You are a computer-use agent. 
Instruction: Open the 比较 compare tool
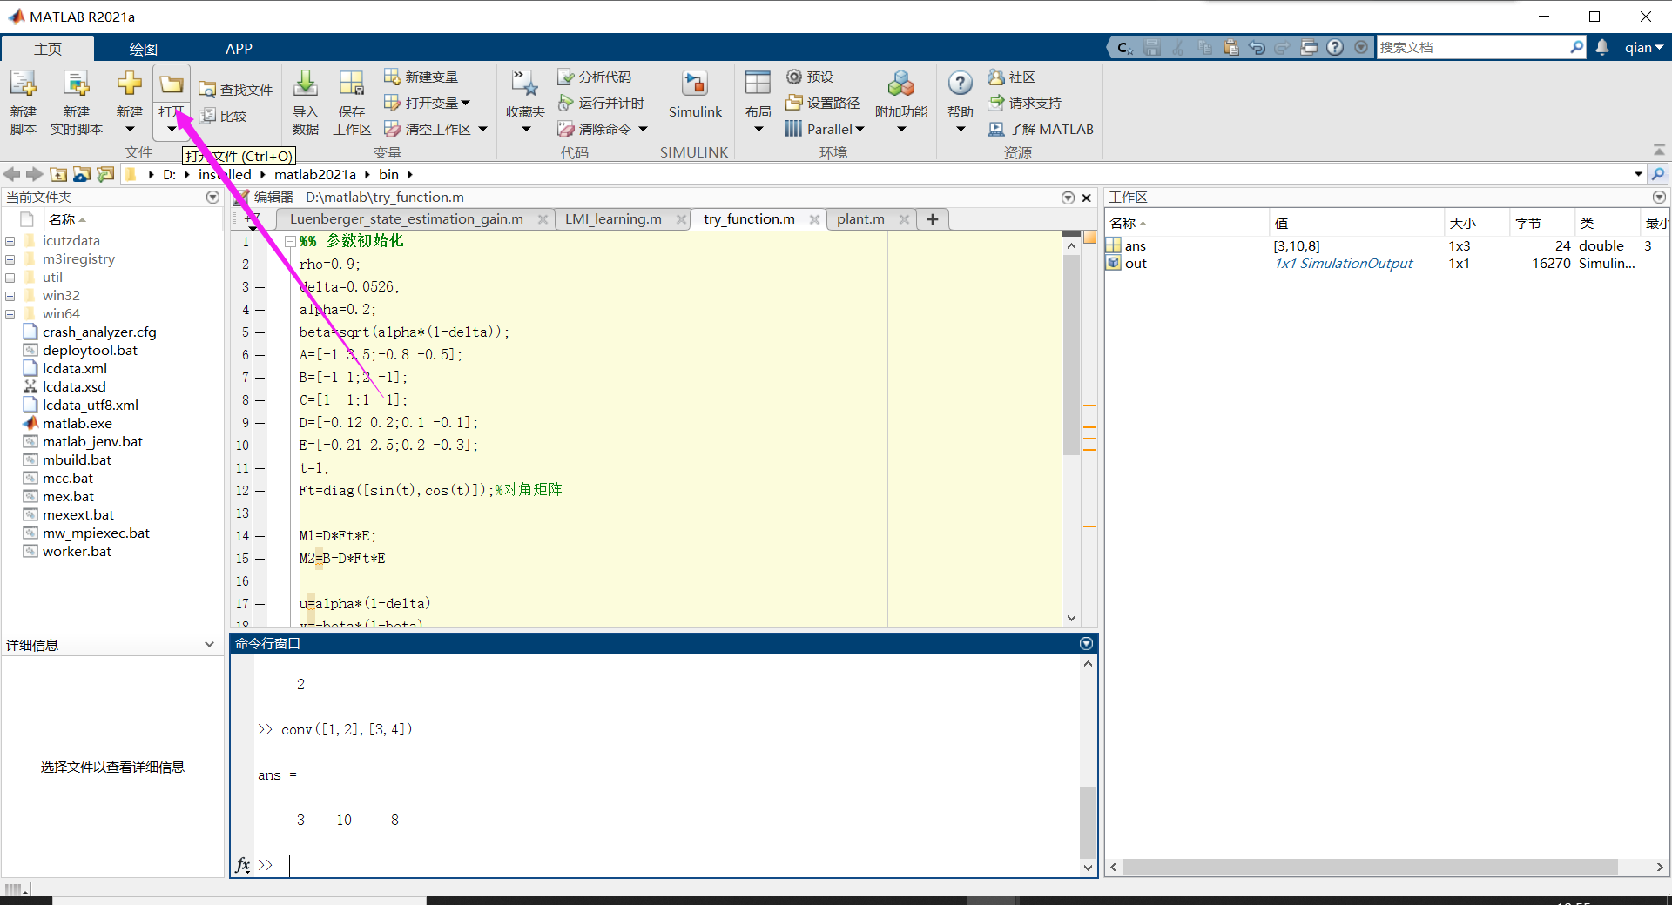(x=223, y=116)
